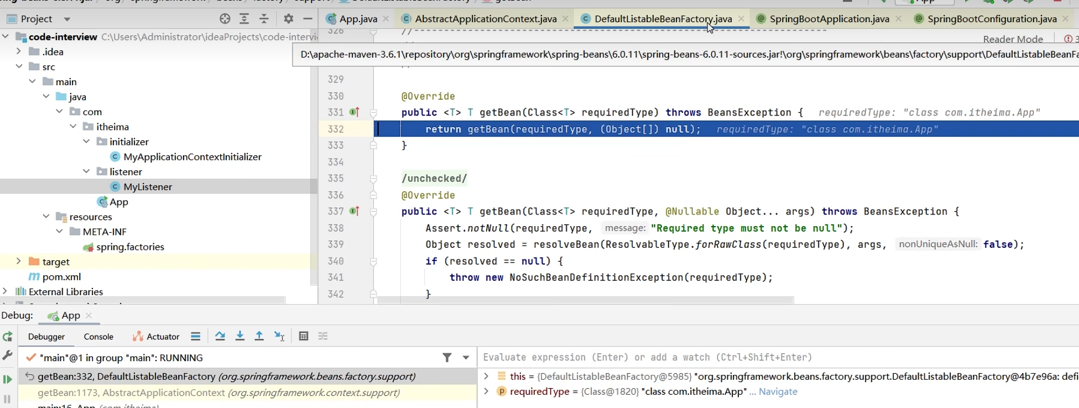Viewport: 1079px width, 408px height.
Task: Expand all in Project tree toolbar
Action: [x=244, y=19]
